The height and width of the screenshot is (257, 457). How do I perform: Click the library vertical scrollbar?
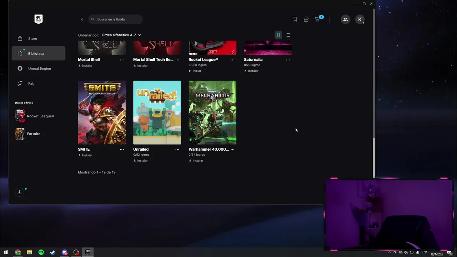pos(374,158)
